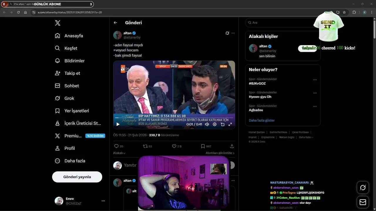The image size is (376, 211).
Task: Click Gönderi yayınla button
Action: click(x=77, y=177)
